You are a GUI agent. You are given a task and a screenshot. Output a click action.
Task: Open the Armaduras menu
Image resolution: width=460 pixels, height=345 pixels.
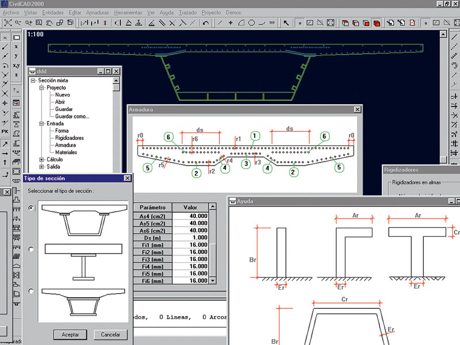pos(97,12)
